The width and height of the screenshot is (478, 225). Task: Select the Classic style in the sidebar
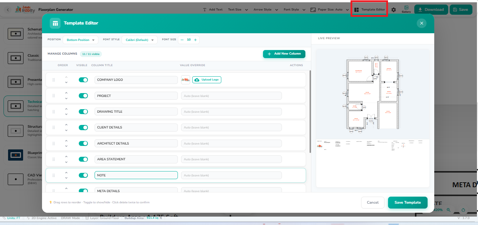click(23, 57)
